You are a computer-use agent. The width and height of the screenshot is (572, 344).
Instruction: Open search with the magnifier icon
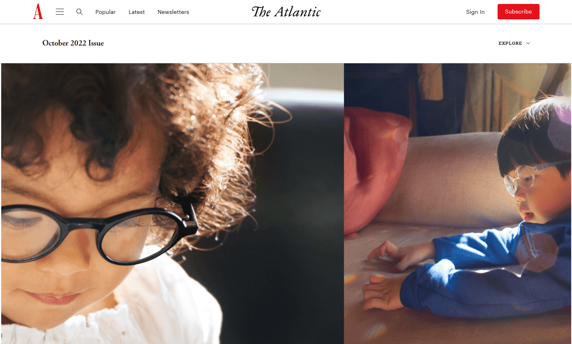tap(80, 12)
